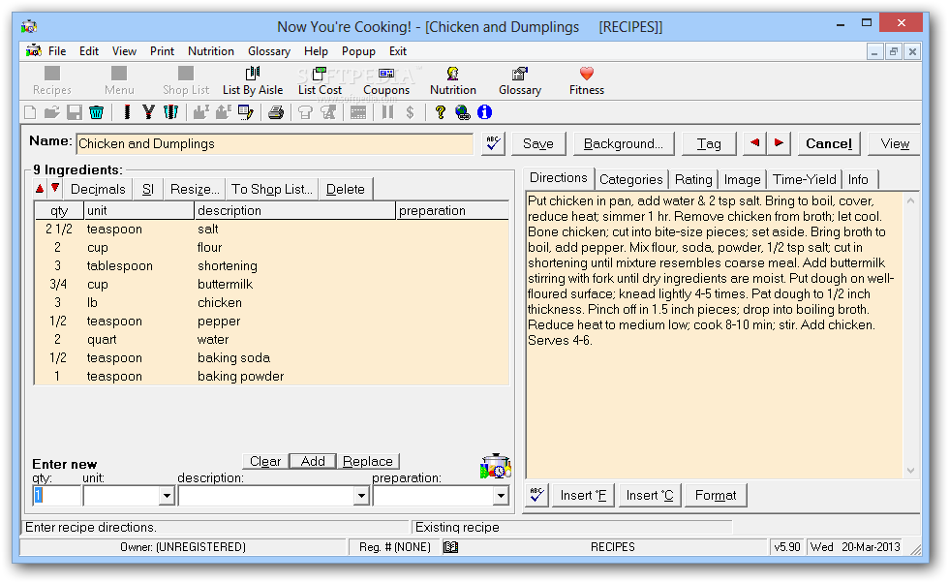The width and height of the screenshot is (949, 583).
Task: Spell-check the recipe name field
Action: pyautogui.click(x=493, y=144)
